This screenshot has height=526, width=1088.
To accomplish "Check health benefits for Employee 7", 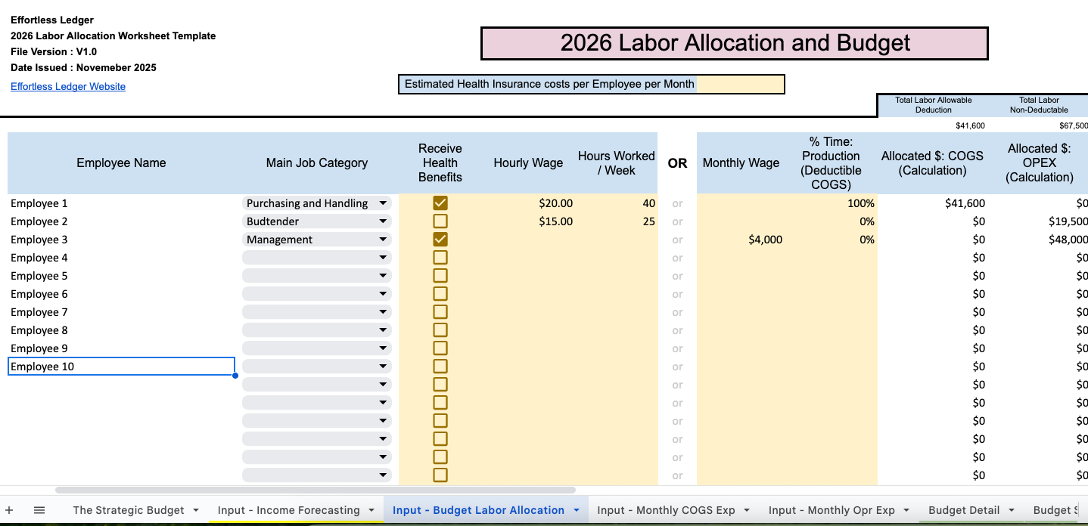I will (440, 311).
